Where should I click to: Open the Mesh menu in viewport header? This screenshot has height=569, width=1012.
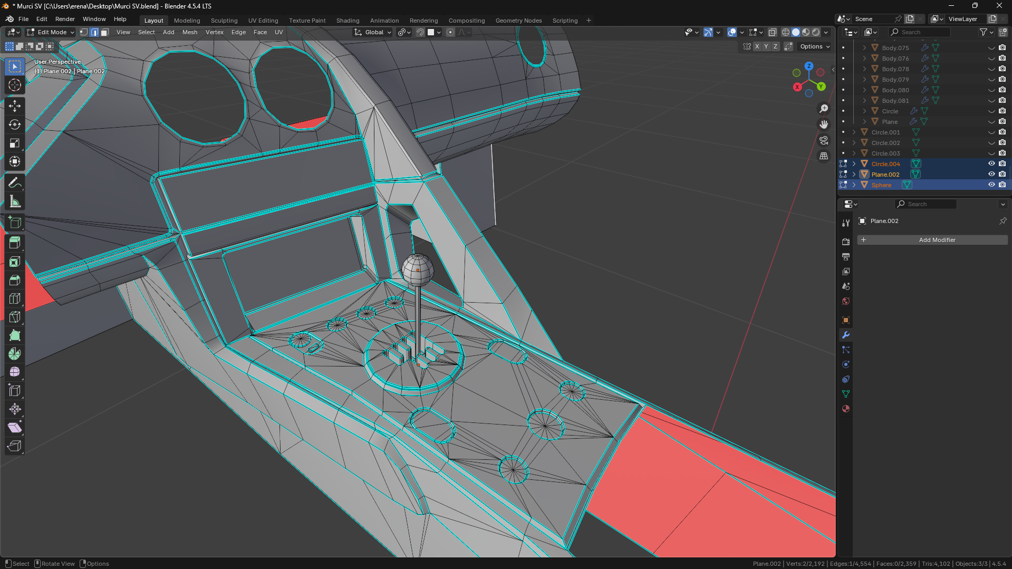[x=190, y=32]
